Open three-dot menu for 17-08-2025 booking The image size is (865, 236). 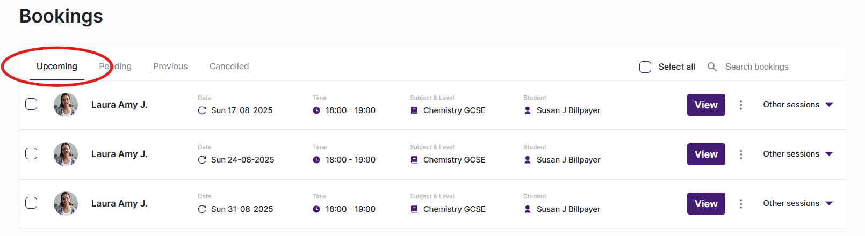pos(741,105)
